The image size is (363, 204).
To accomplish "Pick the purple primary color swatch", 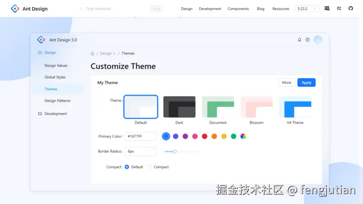I will tap(185, 136).
